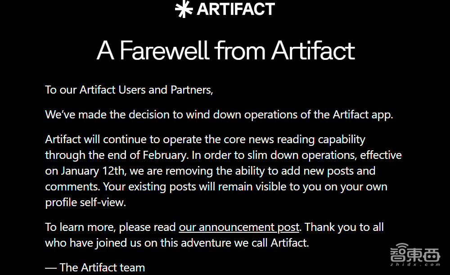Click the Artifact asterisk logo icon
Viewport: 450px width, 275px height.
[x=184, y=9]
